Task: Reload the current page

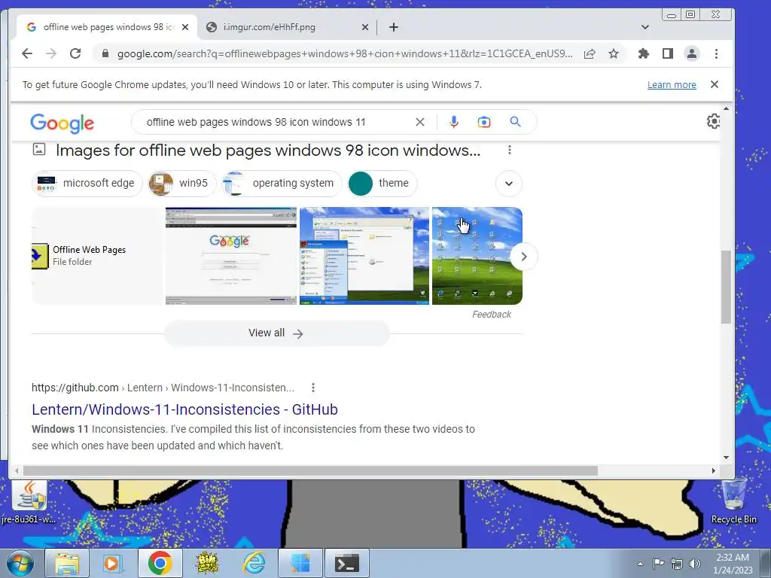Action: tap(75, 53)
